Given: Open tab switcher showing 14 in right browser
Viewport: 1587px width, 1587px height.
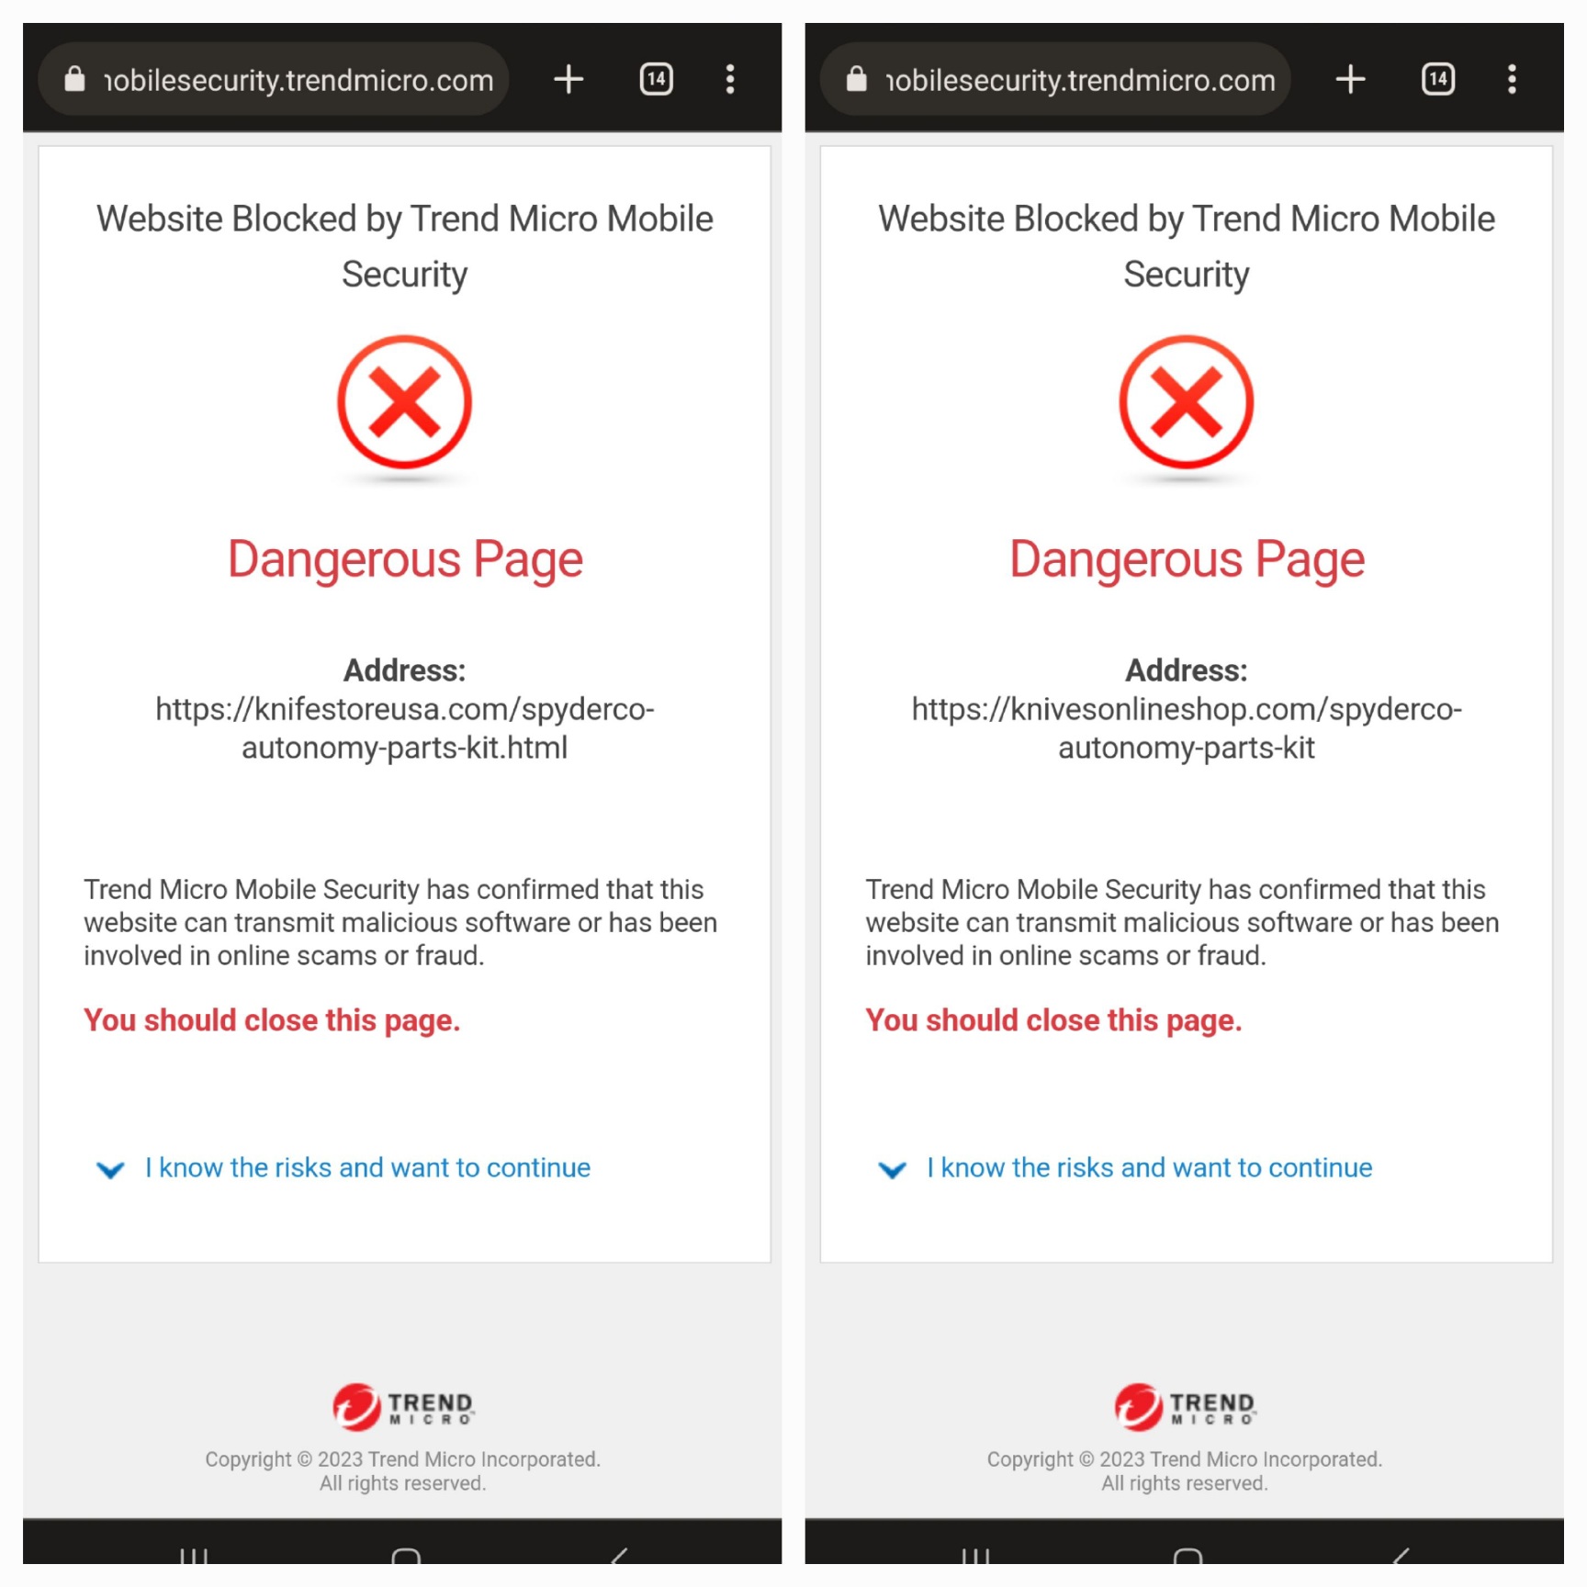Looking at the screenshot, I should tap(1437, 79).
